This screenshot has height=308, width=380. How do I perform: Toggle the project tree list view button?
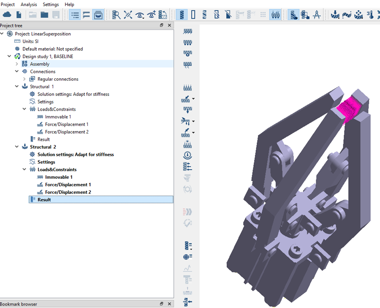pyautogui.click(x=75, y=15)
